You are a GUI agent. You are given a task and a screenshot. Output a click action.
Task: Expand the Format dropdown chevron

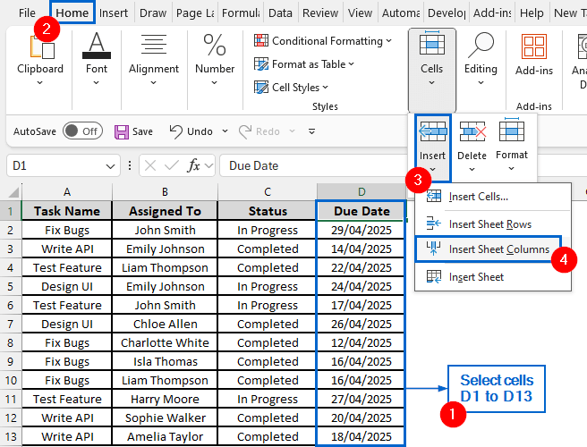pyautogui.click(x=511, y=168)
